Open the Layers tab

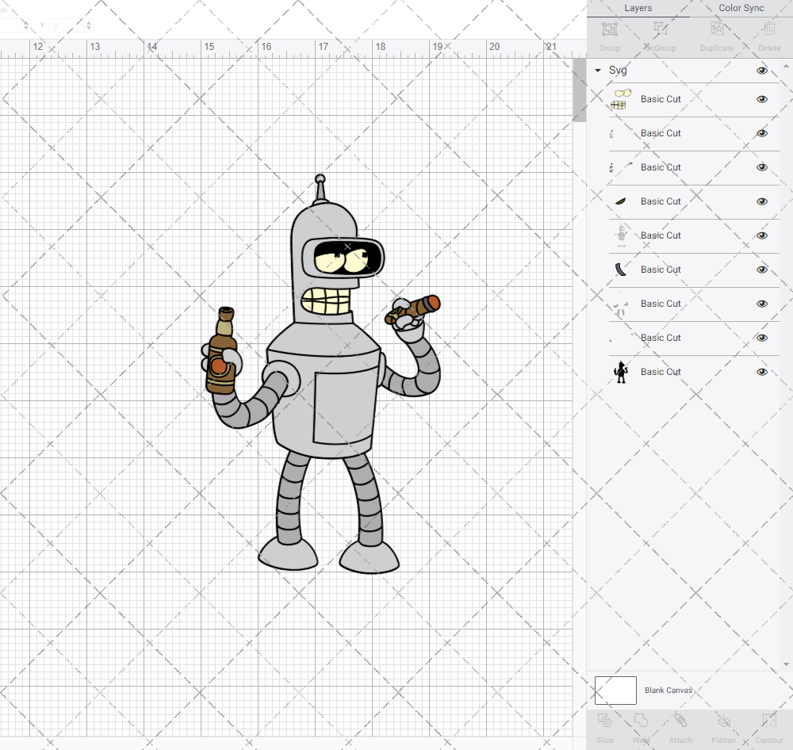click(638, 8)
